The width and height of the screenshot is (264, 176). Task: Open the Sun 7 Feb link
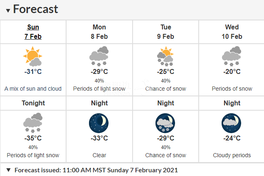pyautogui.click(x=33, y=32)
